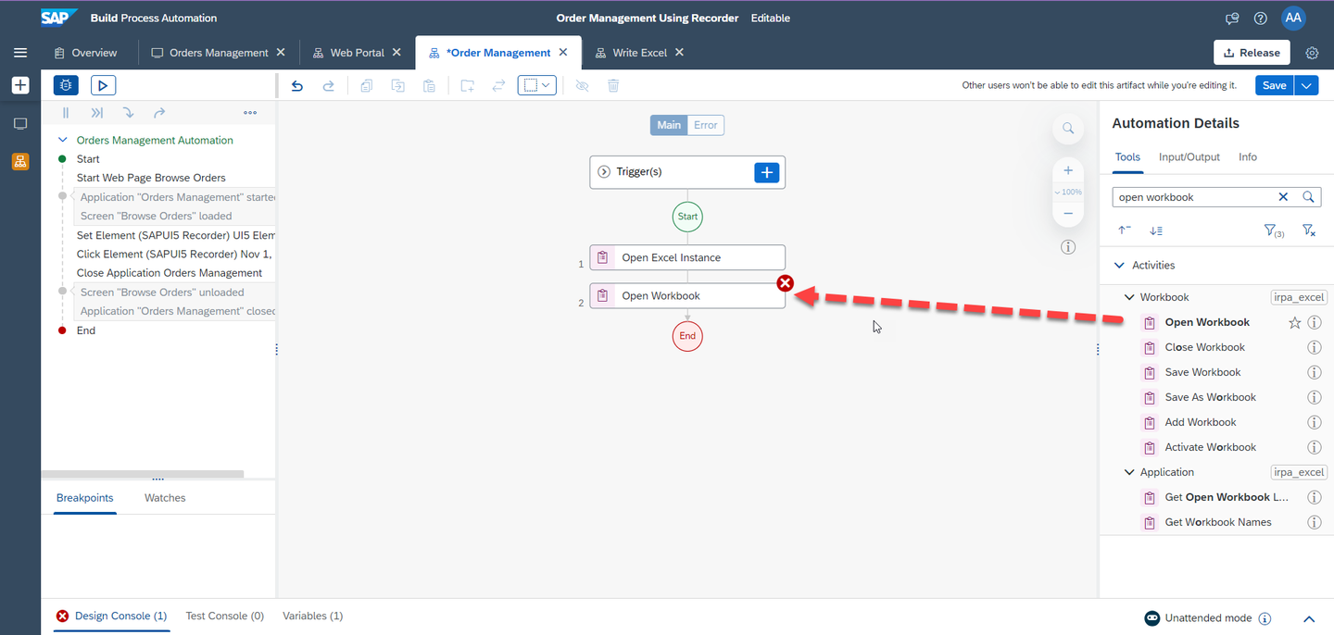Click the undo arrow

coord(297,85)
